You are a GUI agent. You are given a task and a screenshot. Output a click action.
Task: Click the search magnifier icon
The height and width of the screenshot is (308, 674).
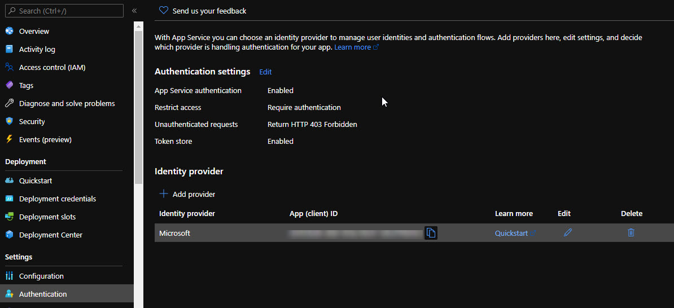(x=12, y=11)
